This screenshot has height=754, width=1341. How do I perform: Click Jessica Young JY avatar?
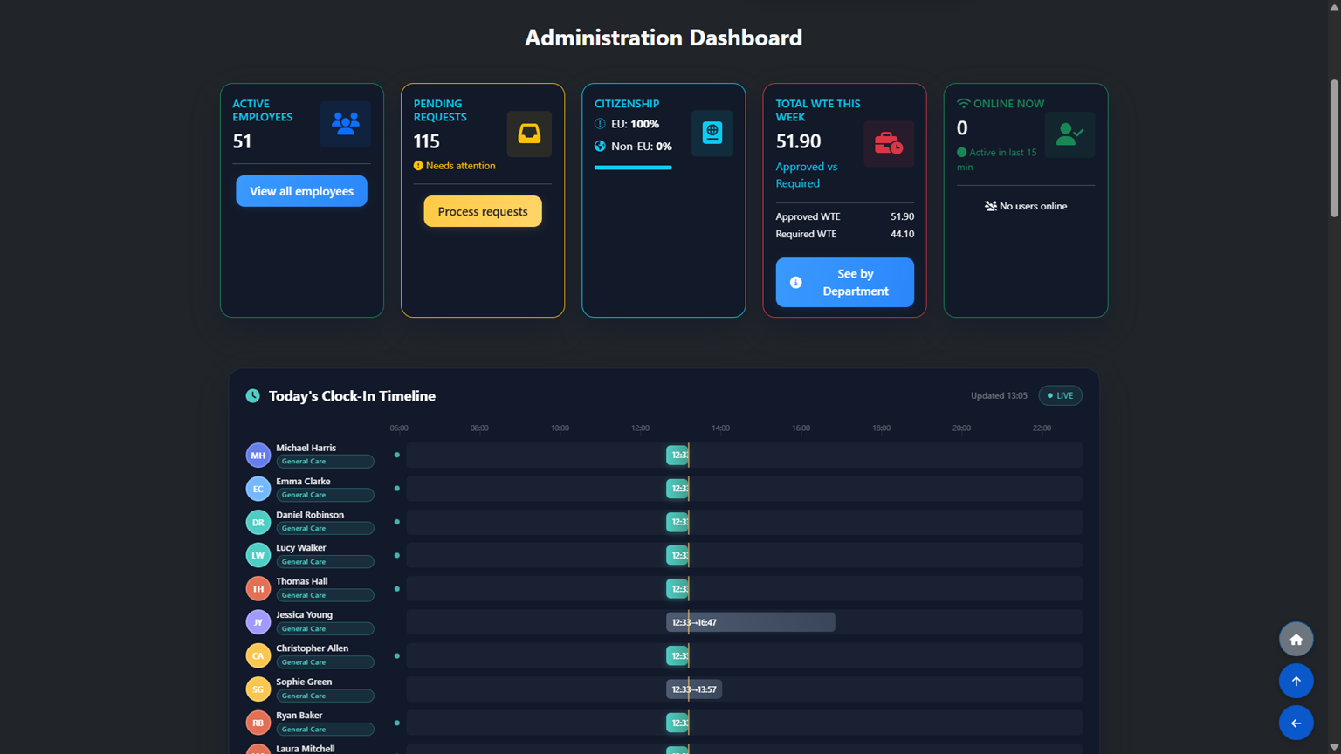pos(258,623)
